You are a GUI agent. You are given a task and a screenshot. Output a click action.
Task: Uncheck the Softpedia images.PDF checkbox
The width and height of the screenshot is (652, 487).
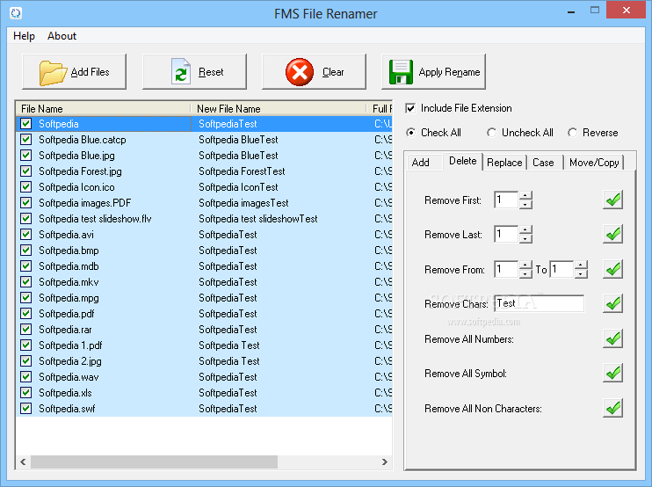(x=26, y=202)
